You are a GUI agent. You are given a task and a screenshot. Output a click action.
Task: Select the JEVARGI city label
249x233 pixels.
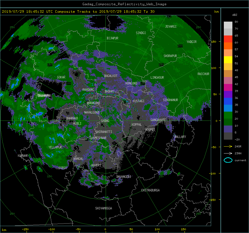point(171,27)
